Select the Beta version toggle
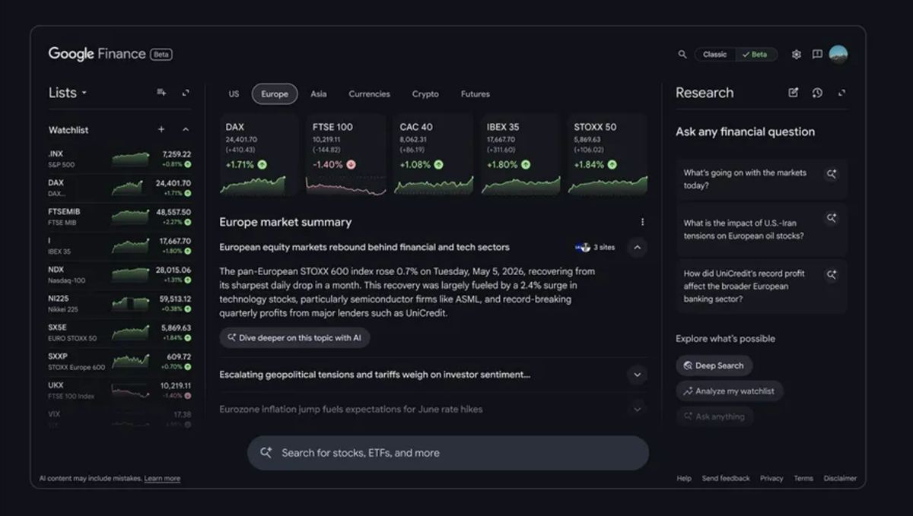913x516 pixels. 756,55
